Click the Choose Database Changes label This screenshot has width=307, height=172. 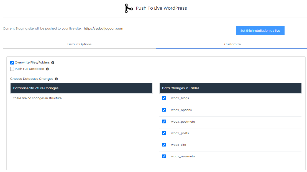(32, 79)
